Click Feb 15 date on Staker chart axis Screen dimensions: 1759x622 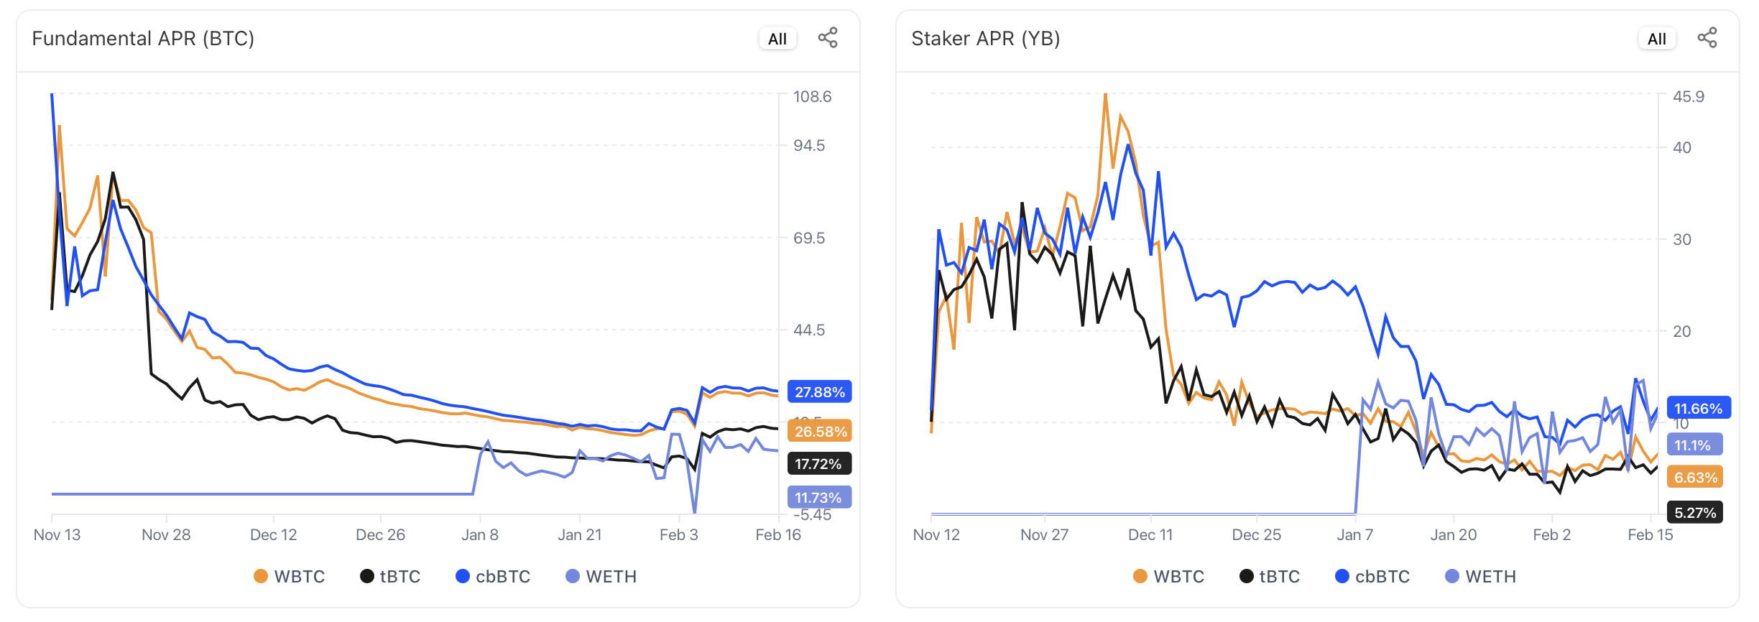tap(1650, 535)
